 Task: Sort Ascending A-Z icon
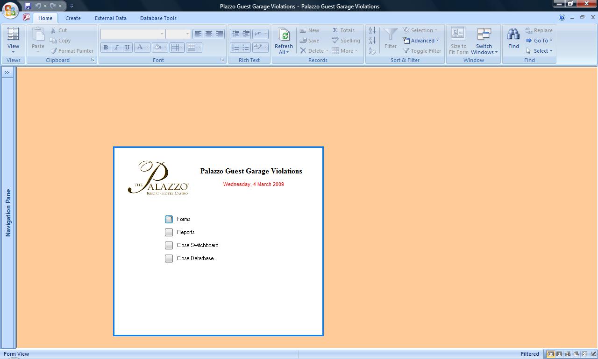[372, 30]
